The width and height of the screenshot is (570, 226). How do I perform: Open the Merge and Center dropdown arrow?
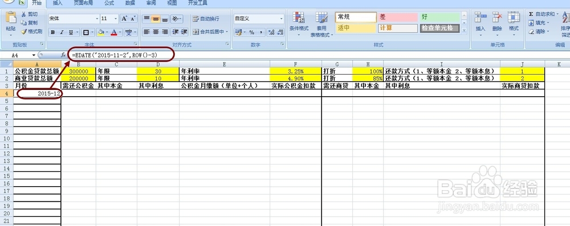click(x=227, y=32)
